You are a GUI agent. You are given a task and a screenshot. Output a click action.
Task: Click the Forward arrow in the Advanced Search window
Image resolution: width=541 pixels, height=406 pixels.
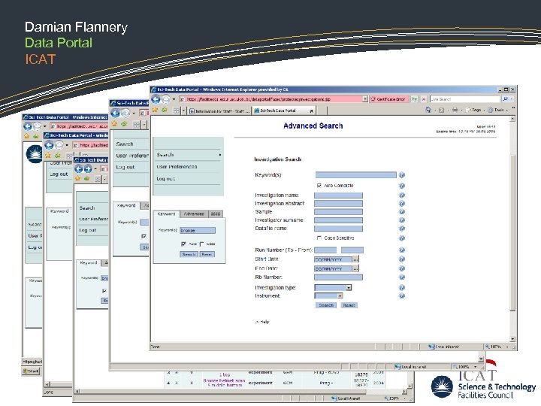point(166,99)
